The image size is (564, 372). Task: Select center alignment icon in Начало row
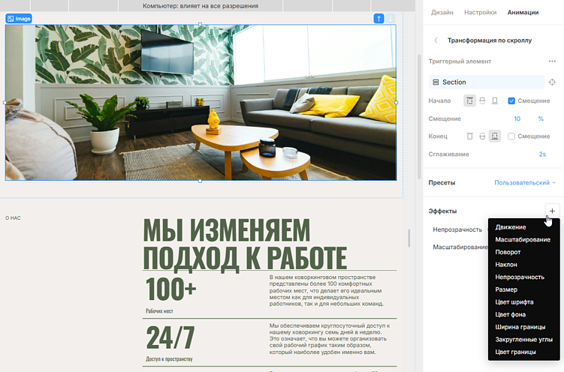(x=482, y=101)
